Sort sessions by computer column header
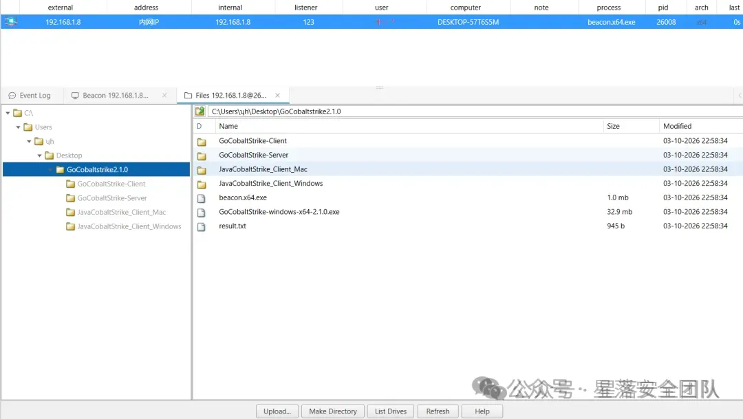The image size is (743, 419). (x=465, y=8)
